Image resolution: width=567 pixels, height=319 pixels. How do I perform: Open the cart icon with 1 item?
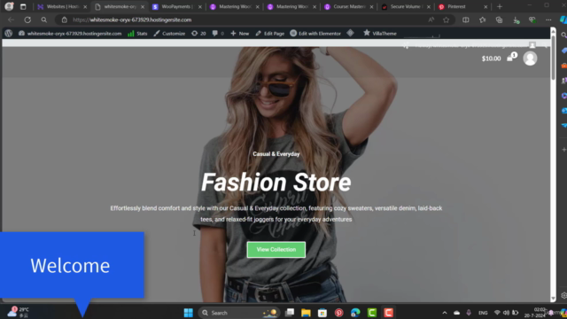coord(511,57)
